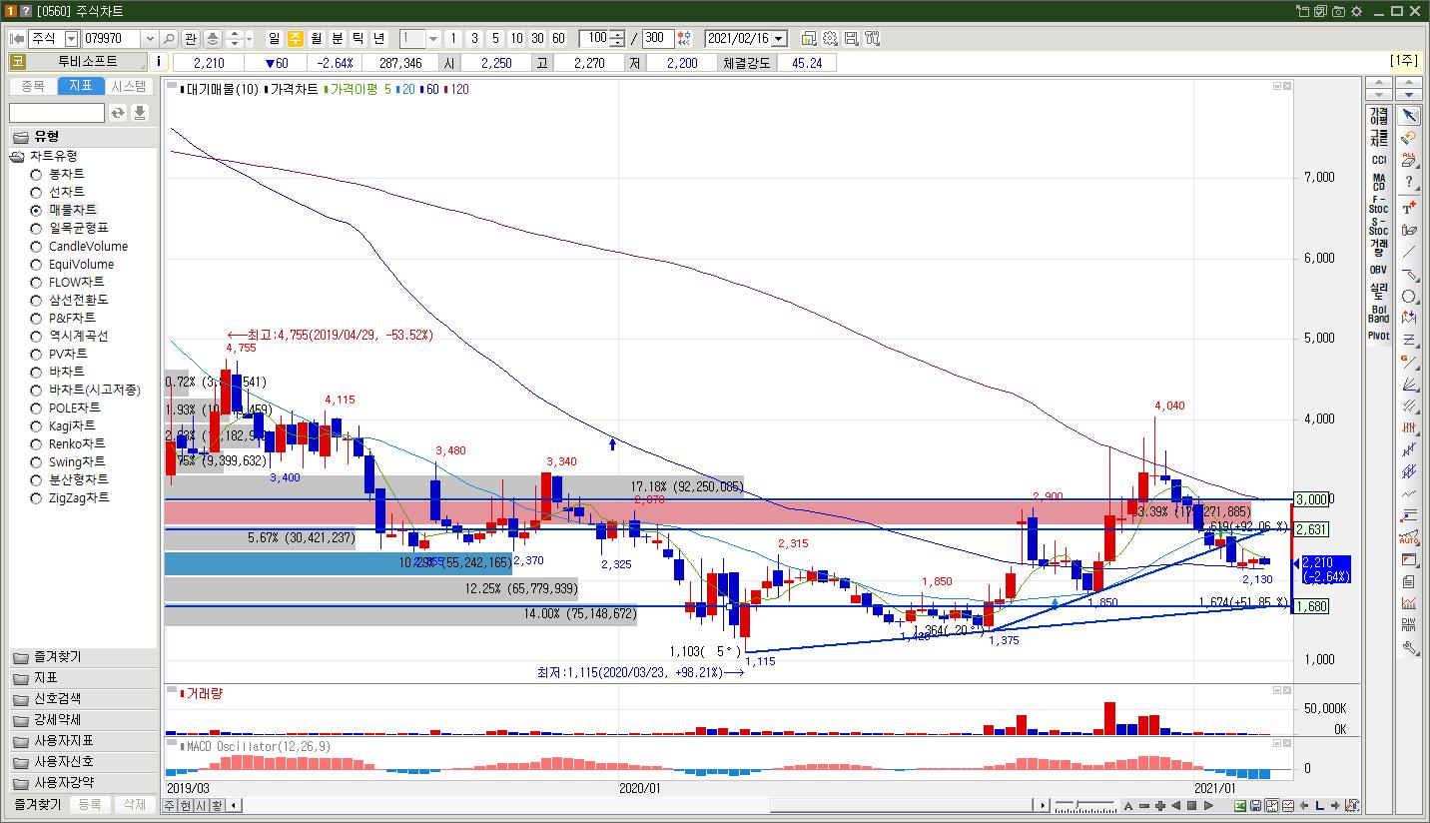Select the 월 monthly period button

pyautogui.click(x=317, y=38)
